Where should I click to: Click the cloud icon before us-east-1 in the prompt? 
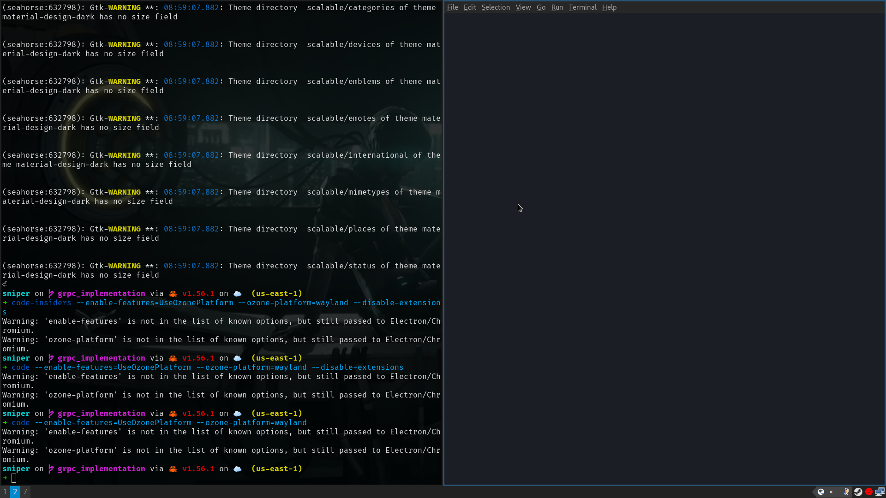(238, 468)
